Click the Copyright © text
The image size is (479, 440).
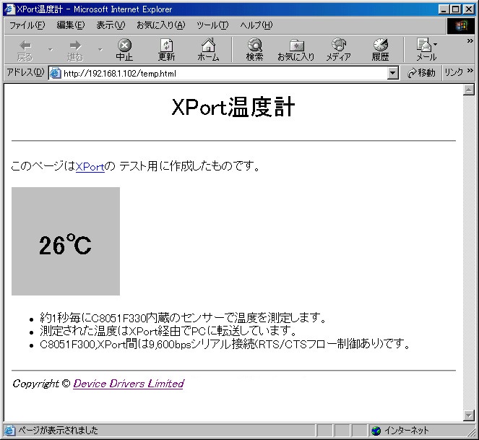pyautogui.click(x=42, y=384)
